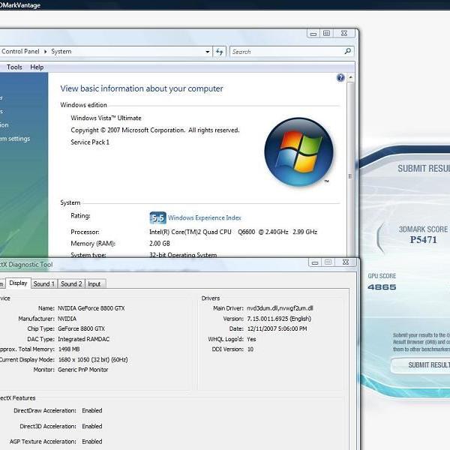Click driver version '7.15.0011.6925 (English)'
Screen dimensions: 450x450
[x=279, y=319]
